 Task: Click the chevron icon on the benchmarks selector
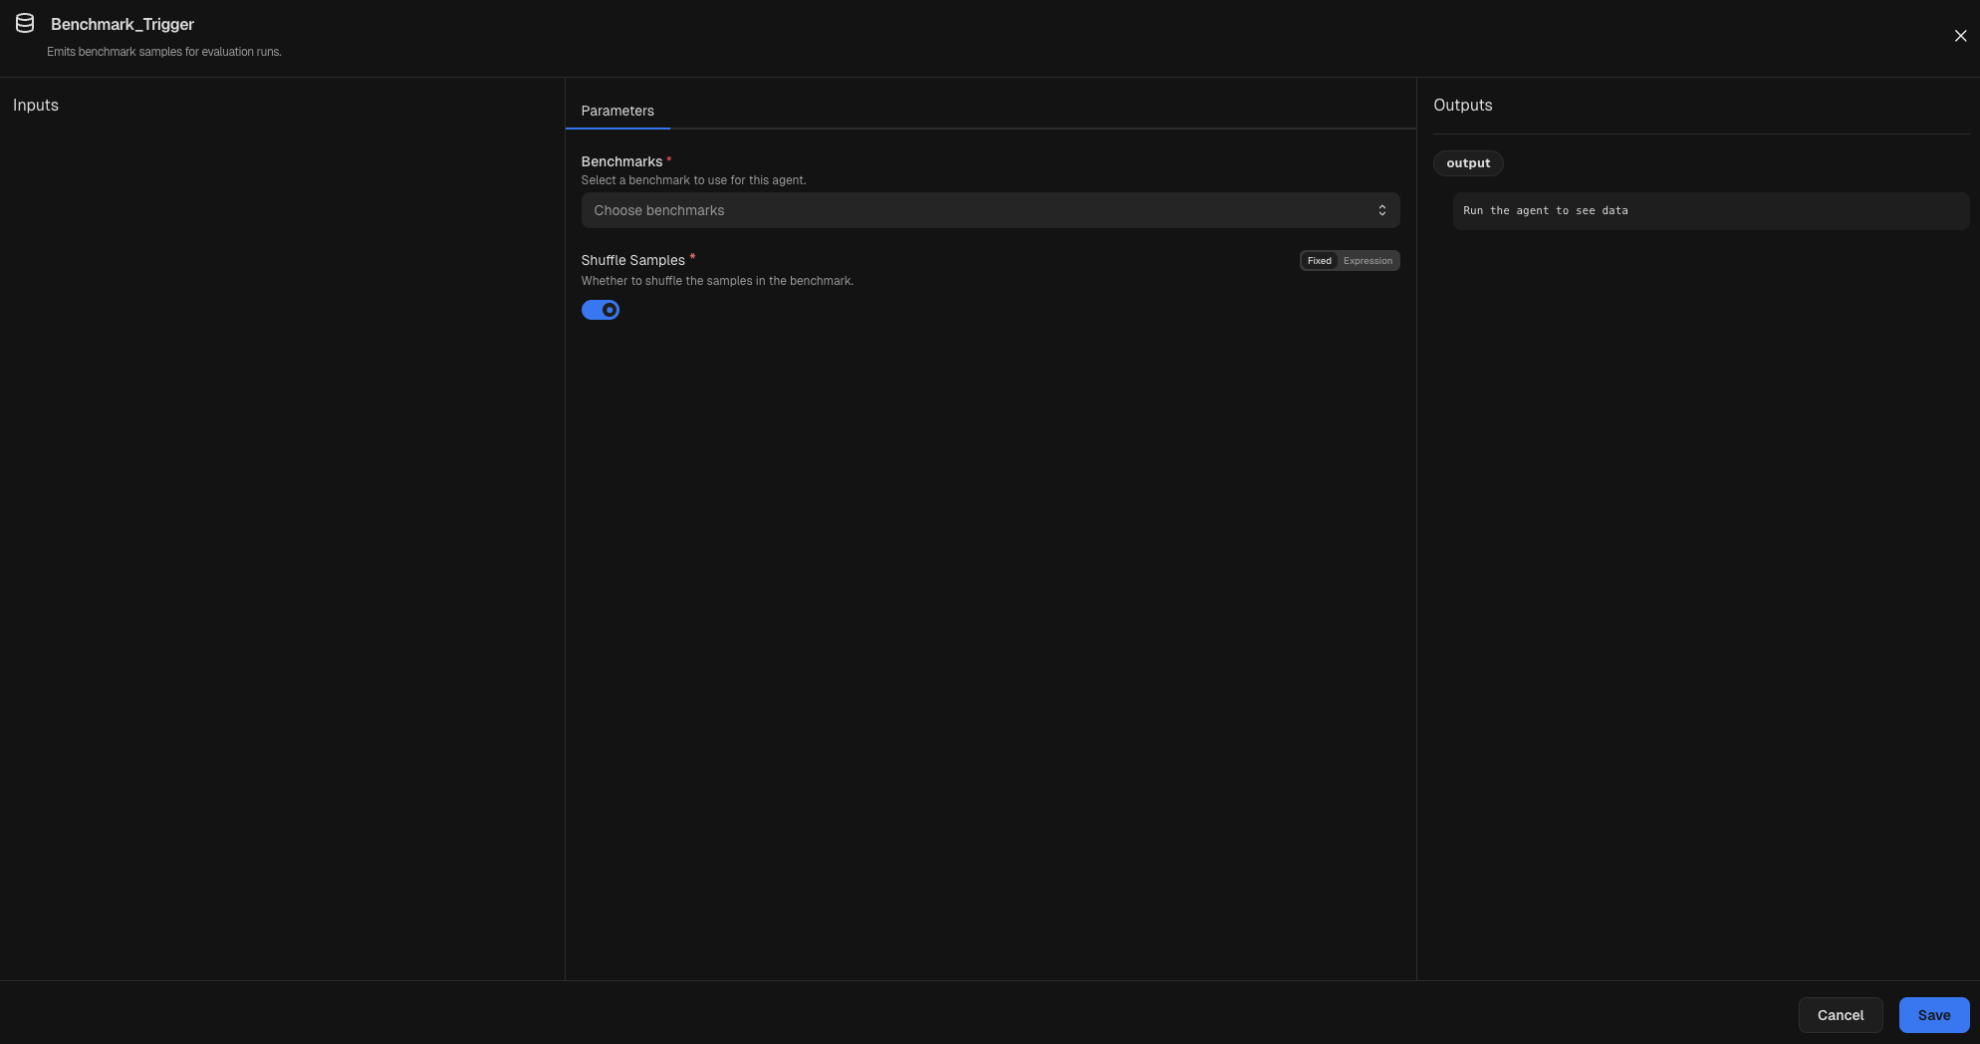(x=1382, y=210)
